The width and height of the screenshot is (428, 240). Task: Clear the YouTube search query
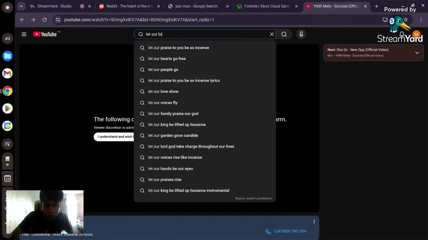click(x=272, y=34)
